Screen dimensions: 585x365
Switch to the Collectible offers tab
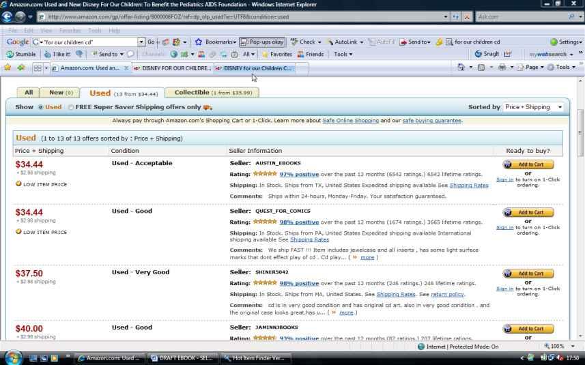(x=212, y=93)
